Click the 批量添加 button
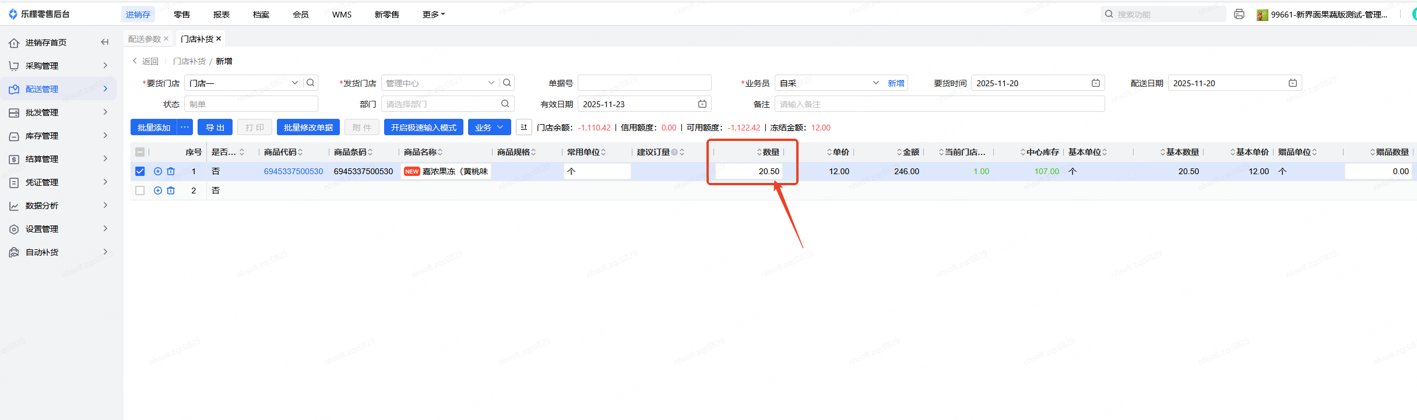 [x=154, y=127]
